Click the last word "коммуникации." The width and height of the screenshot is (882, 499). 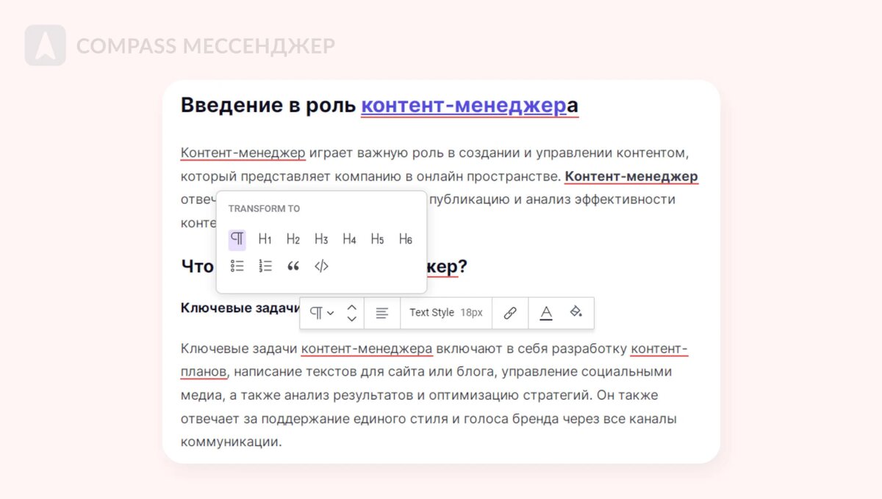(x=231, y=442)
